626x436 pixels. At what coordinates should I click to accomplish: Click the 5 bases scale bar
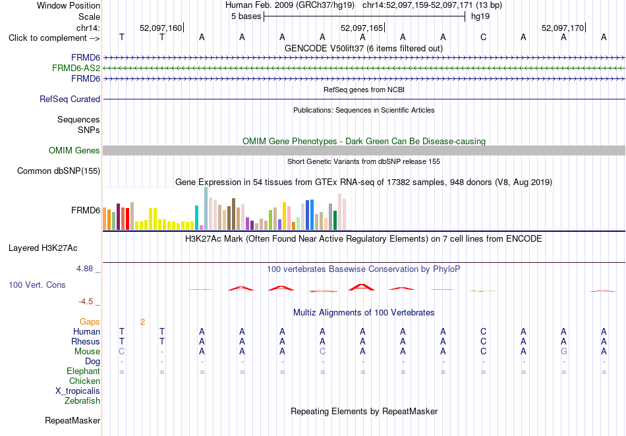click(x=364, y=16)
